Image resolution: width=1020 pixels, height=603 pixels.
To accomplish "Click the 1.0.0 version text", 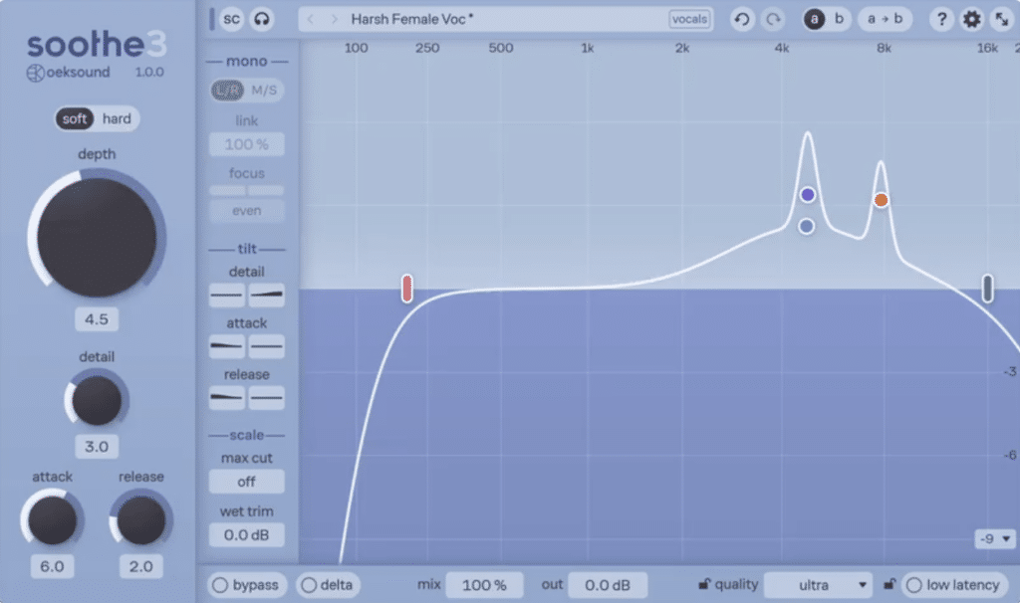I will click(x=149, y=72).
